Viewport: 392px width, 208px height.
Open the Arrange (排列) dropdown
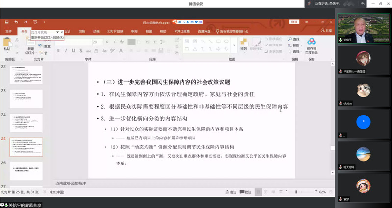click(x=243, y=44)
